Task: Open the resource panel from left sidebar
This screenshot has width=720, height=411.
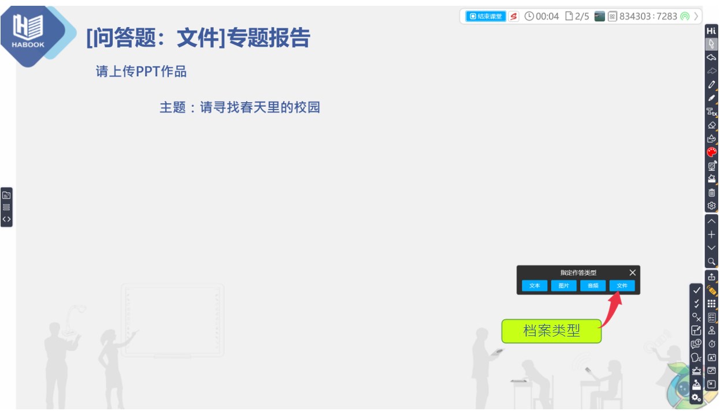Action: pyautogui.click(x=6, y=195)
